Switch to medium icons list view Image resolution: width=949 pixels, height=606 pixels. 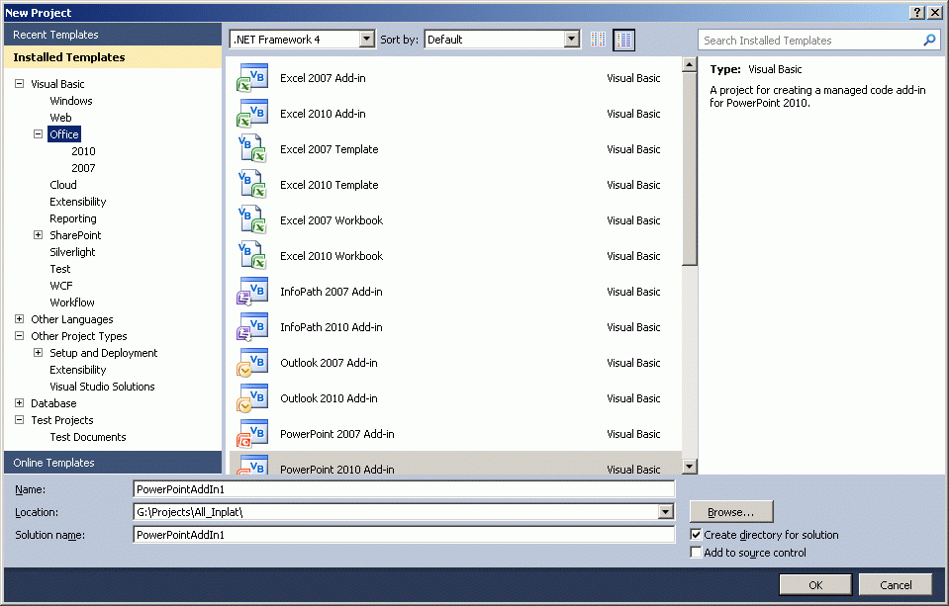(x=623, y=40)
